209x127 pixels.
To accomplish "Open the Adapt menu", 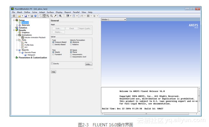I will pyautogui.click(x=42, y=12).
